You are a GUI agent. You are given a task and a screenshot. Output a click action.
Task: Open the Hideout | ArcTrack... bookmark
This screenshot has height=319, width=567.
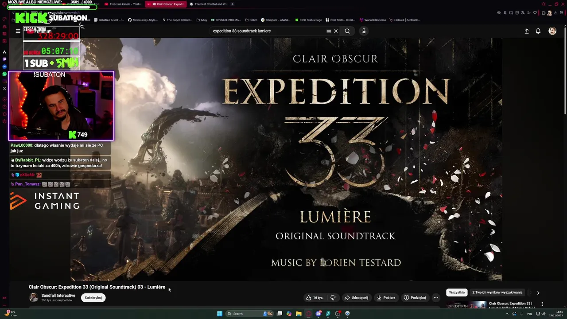tap(404, 20)
